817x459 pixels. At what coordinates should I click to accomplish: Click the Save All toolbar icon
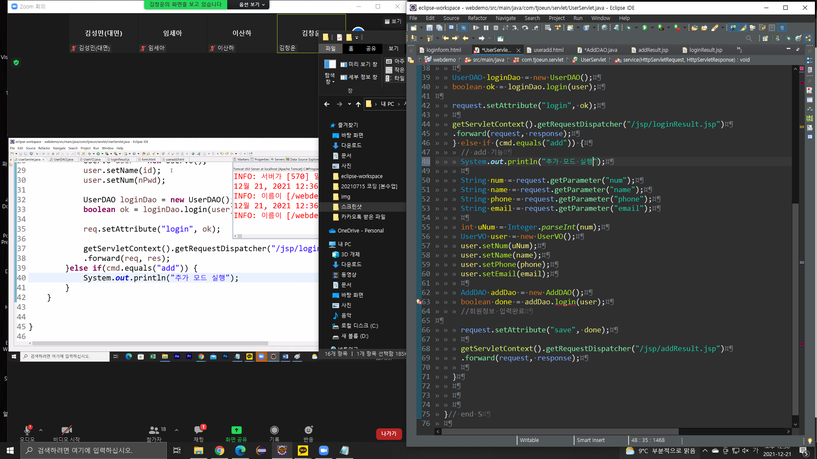439,28
